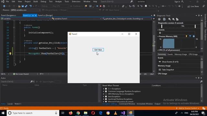Click the Save All icon
The image size is (207, 116).
coord(26,6)
